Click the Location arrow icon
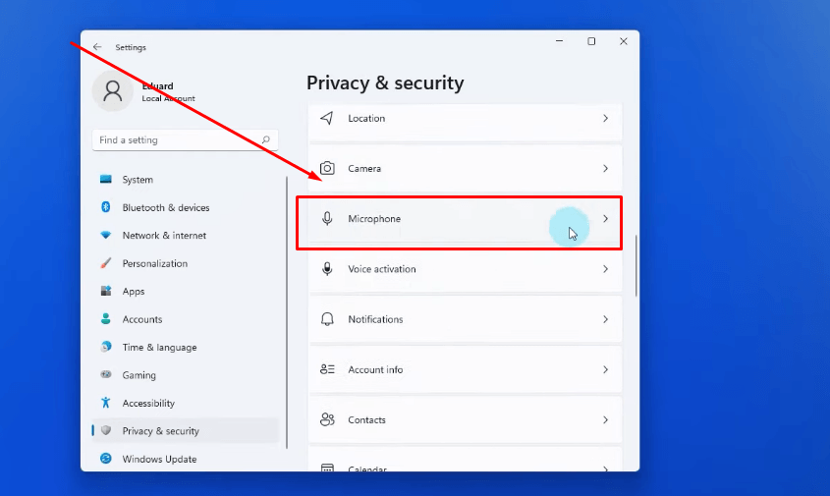This screenshot has height=496, width=830. point(327,118)
